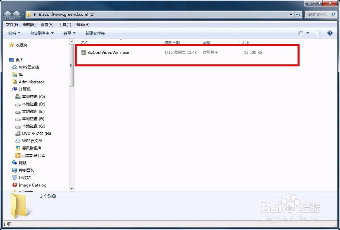Open the 工具(T) menu
The height and width of the screenshot is (230, 340).
pyautogui.click(x=65, y=25)
